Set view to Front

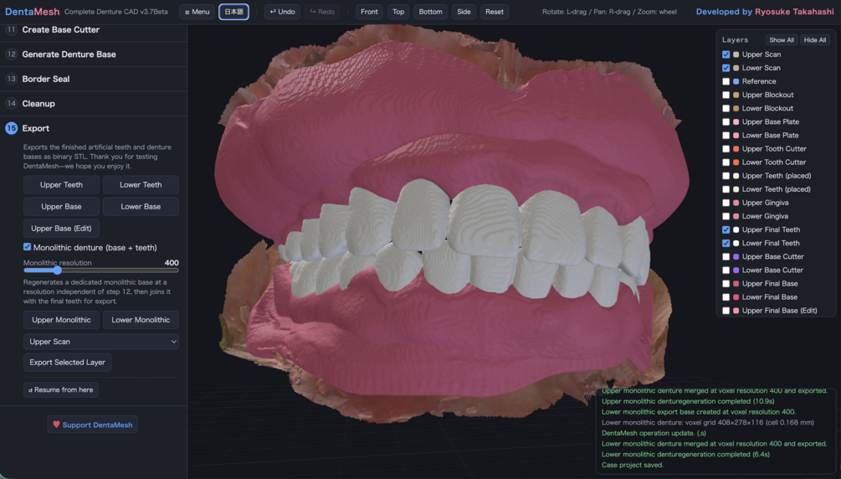click(x=369, y=12)
